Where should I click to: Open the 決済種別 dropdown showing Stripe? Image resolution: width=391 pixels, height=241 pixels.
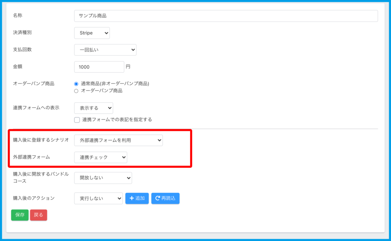click(92, 33)
